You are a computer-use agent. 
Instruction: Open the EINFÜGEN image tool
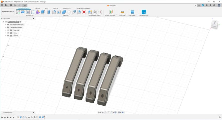(x=132, y=12)
